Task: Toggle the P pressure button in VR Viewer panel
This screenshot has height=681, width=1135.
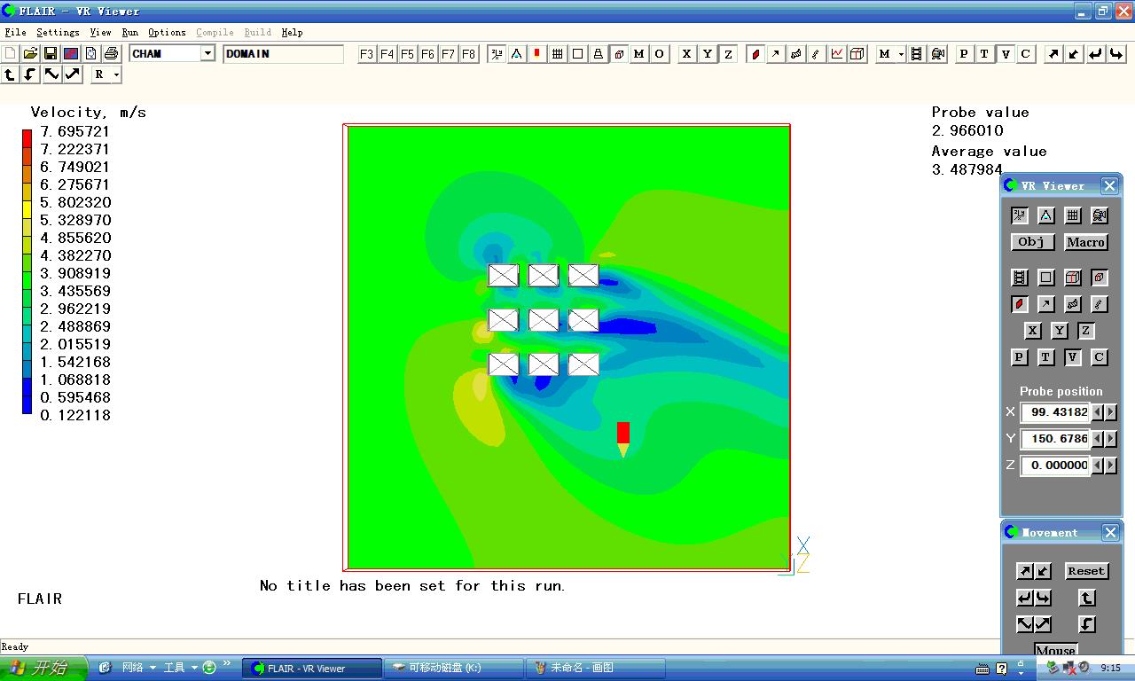Action: tap(1020, 357)
